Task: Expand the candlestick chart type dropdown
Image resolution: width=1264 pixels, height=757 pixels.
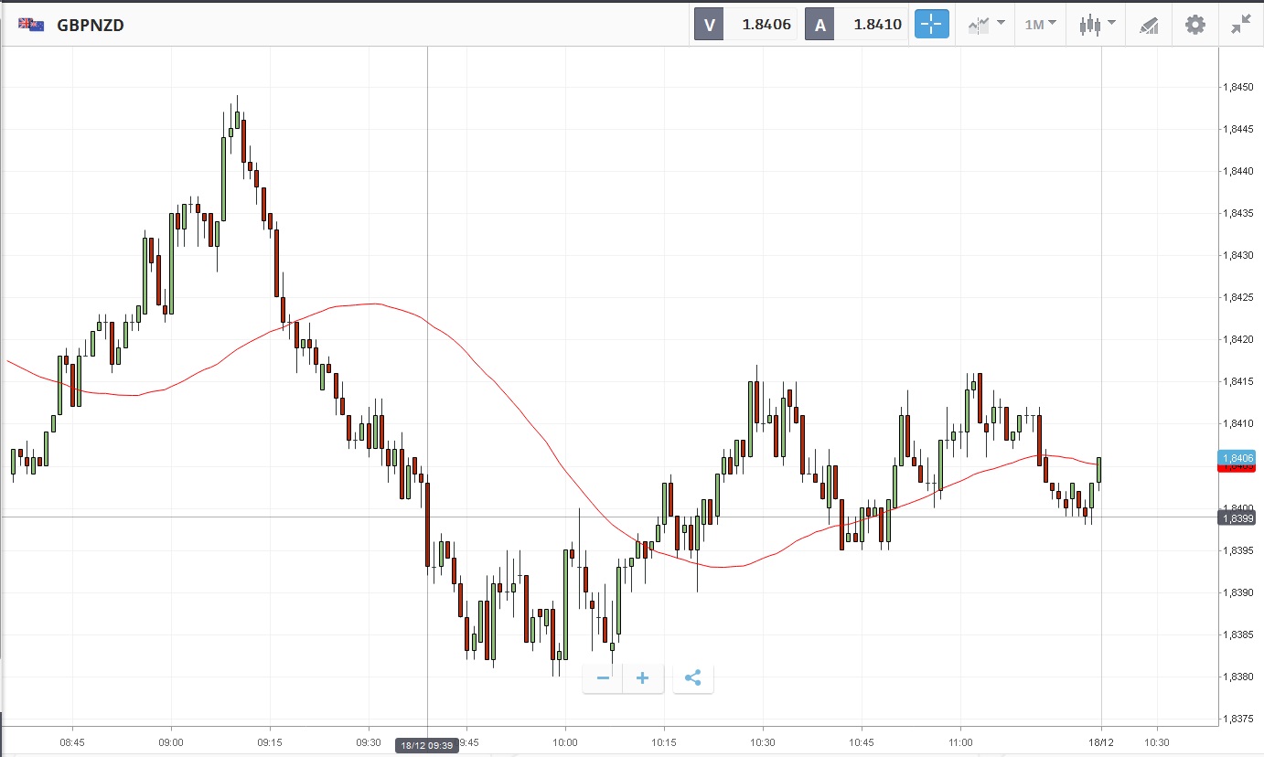Action: pyautogui.click(x=1097, y=25)
